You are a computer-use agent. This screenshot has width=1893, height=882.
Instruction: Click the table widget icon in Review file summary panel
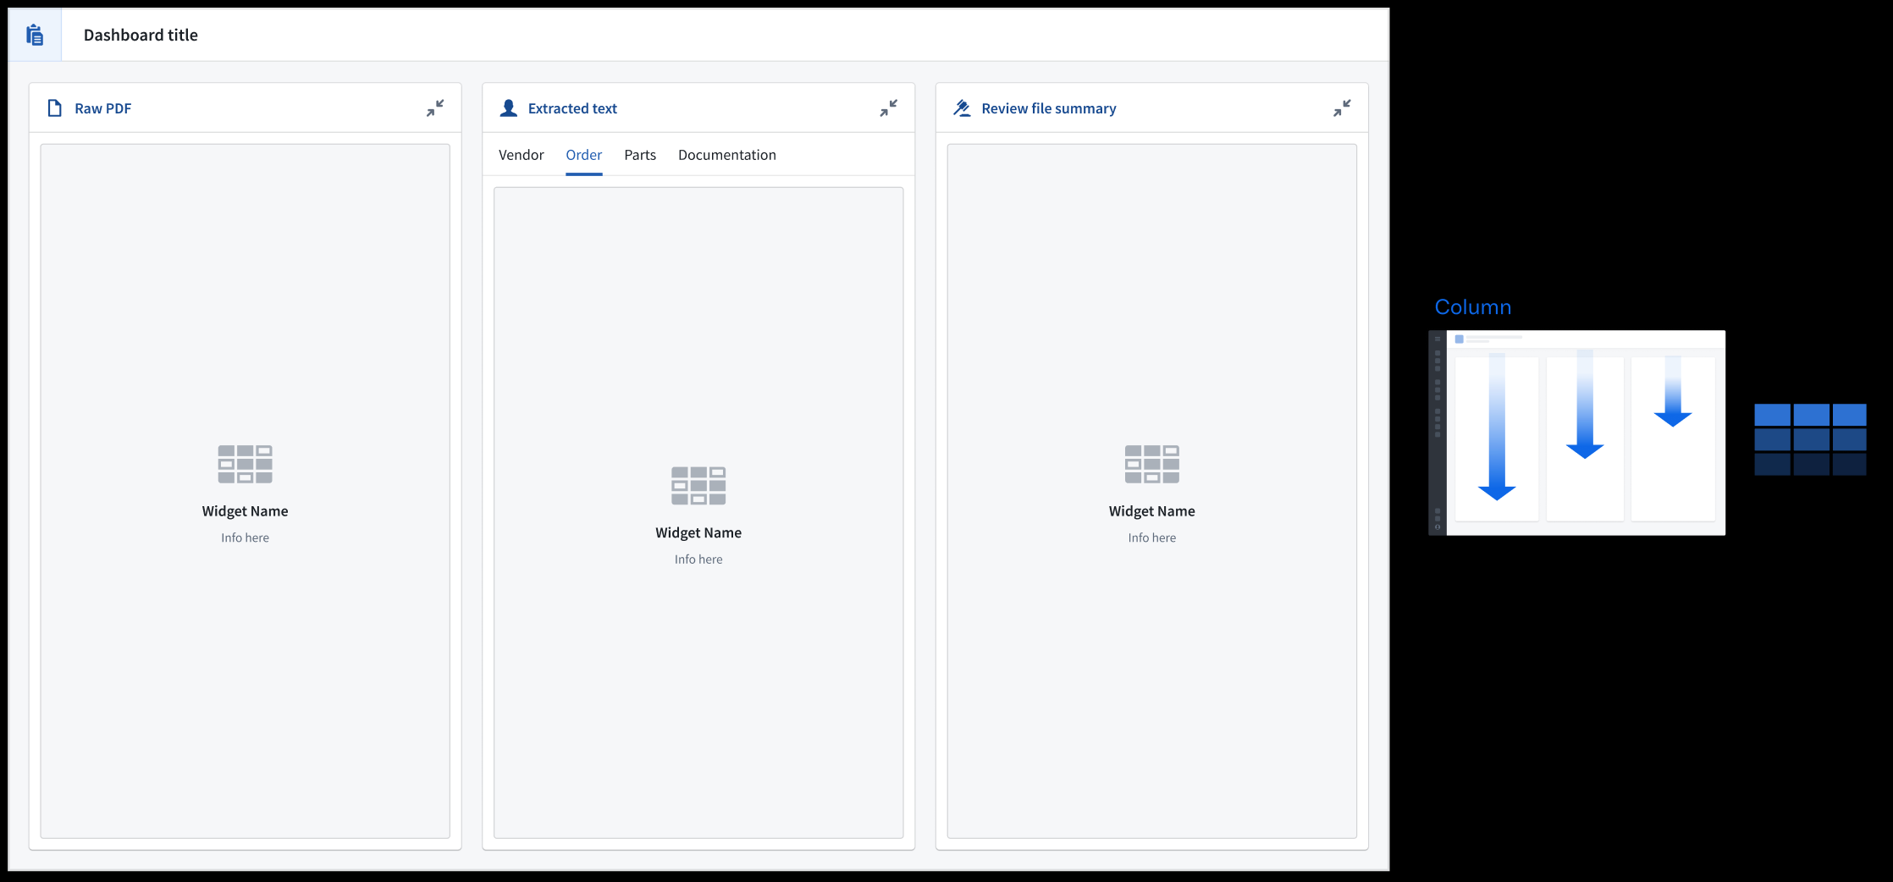1151,464
